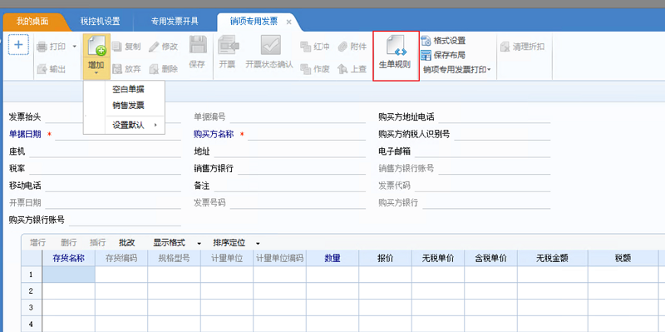Expand 设置默认 submenu

pyautogui.click(x=135, y=126)
